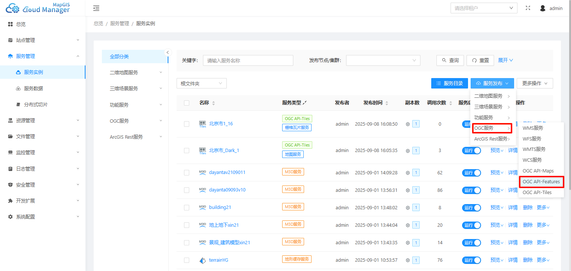Image resolution: width=571 pixels, height=271 pixels.
Task: Select all rows with header checkbox
Action: tap(187, 103)
